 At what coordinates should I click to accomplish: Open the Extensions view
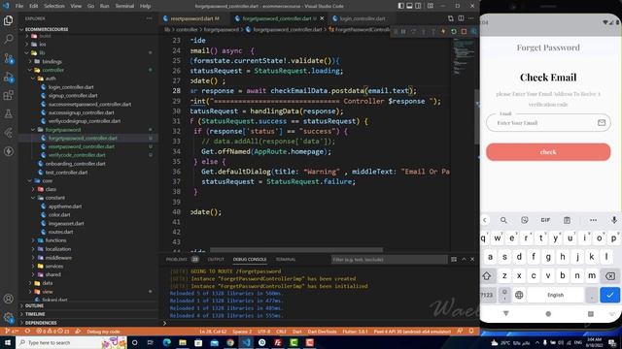click(x=9, y=95)
